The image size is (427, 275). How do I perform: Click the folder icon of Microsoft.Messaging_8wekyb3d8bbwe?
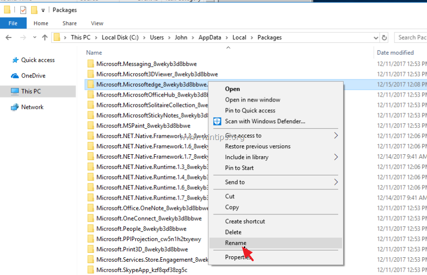click(91, 64)
